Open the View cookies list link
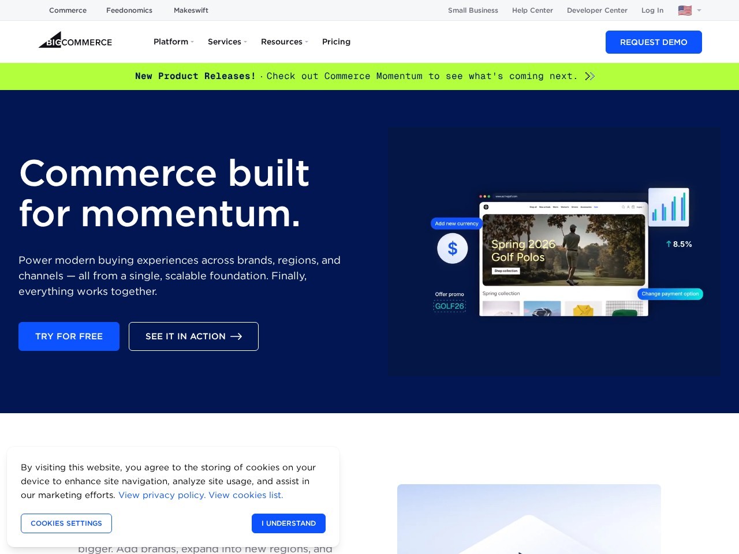This screenshot has width=739, height=554. point(246,495)
